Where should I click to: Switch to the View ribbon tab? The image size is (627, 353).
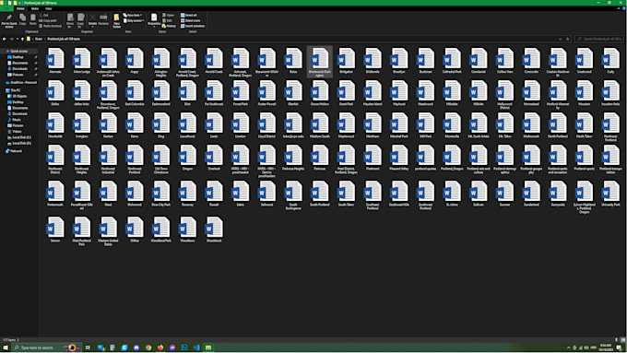click(48, 8)
